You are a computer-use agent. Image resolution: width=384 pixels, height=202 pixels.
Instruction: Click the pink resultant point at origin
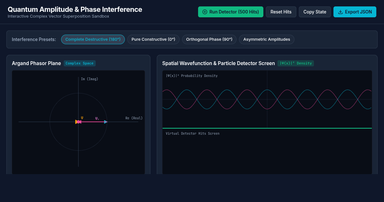point(78,122)
